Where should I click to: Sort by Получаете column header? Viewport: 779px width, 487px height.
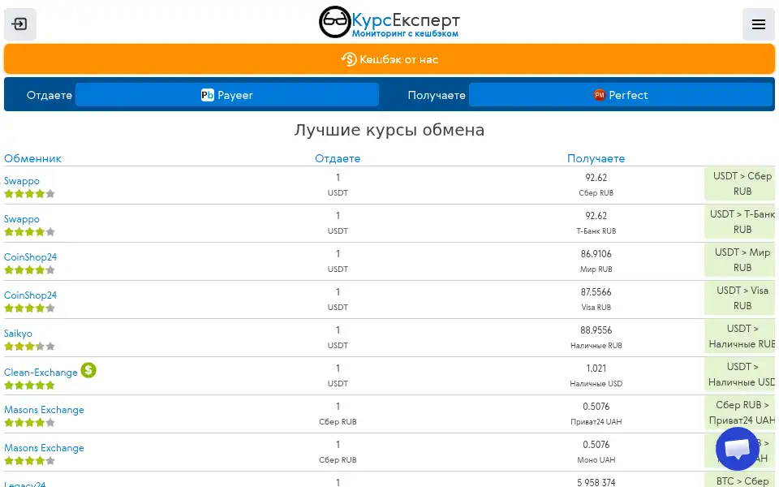coord(596,158)
